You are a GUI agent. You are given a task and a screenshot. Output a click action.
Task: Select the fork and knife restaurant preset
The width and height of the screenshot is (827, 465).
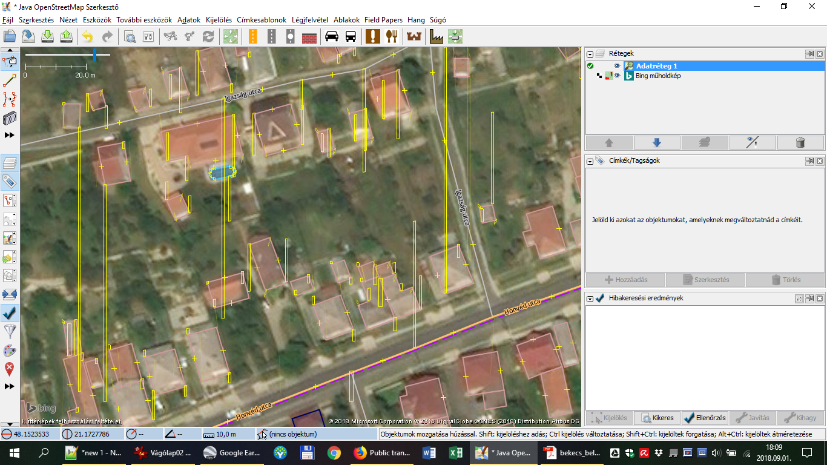392,36
